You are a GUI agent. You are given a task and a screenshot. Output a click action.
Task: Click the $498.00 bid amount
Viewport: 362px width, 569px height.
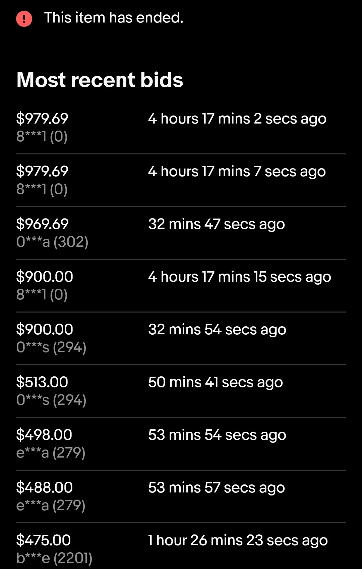pos(44,435)
